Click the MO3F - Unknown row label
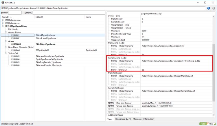Screen dimensions: 217x126 click(x=119, y=70)
